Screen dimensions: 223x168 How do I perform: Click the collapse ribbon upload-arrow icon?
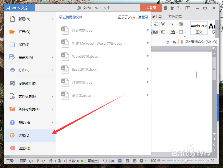click(188, 8)
